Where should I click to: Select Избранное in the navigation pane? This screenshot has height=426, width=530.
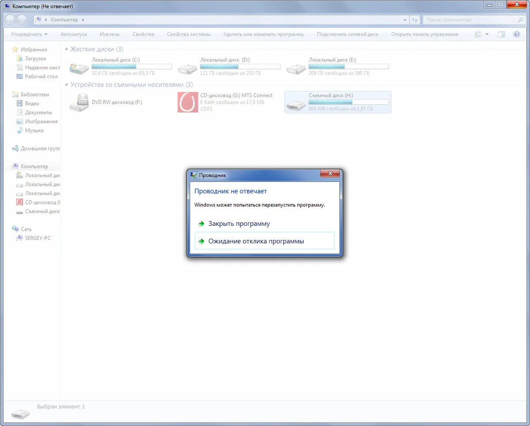34,49
